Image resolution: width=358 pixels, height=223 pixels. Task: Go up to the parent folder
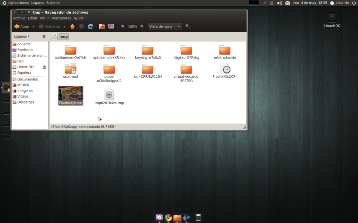(72, 26)
